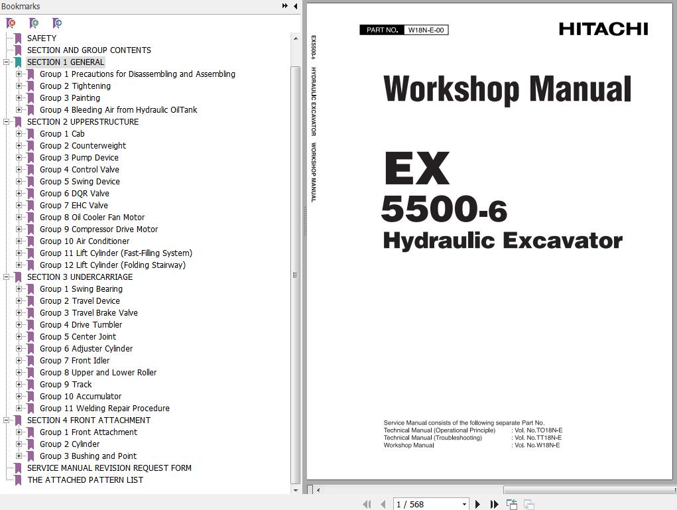Viewport: 677px width, 510px height.
Task: Expand Group 2 Cylinder bookmark
Action: coord(19,444)
